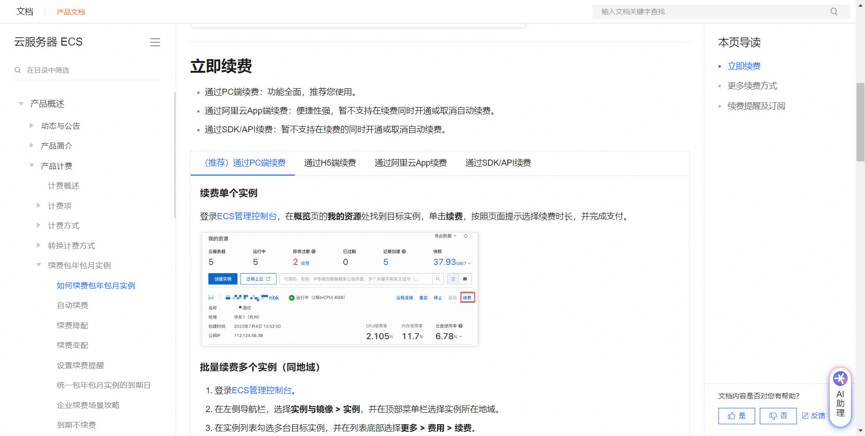Open the 反馈 feedback link

click(813, 416)
